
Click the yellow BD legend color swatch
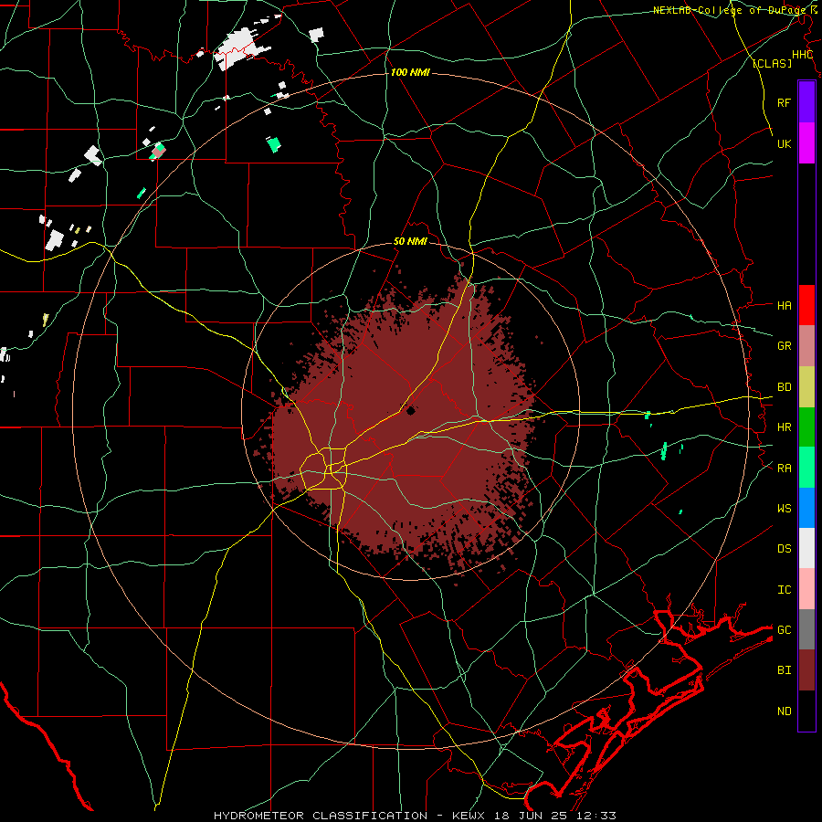806,387
